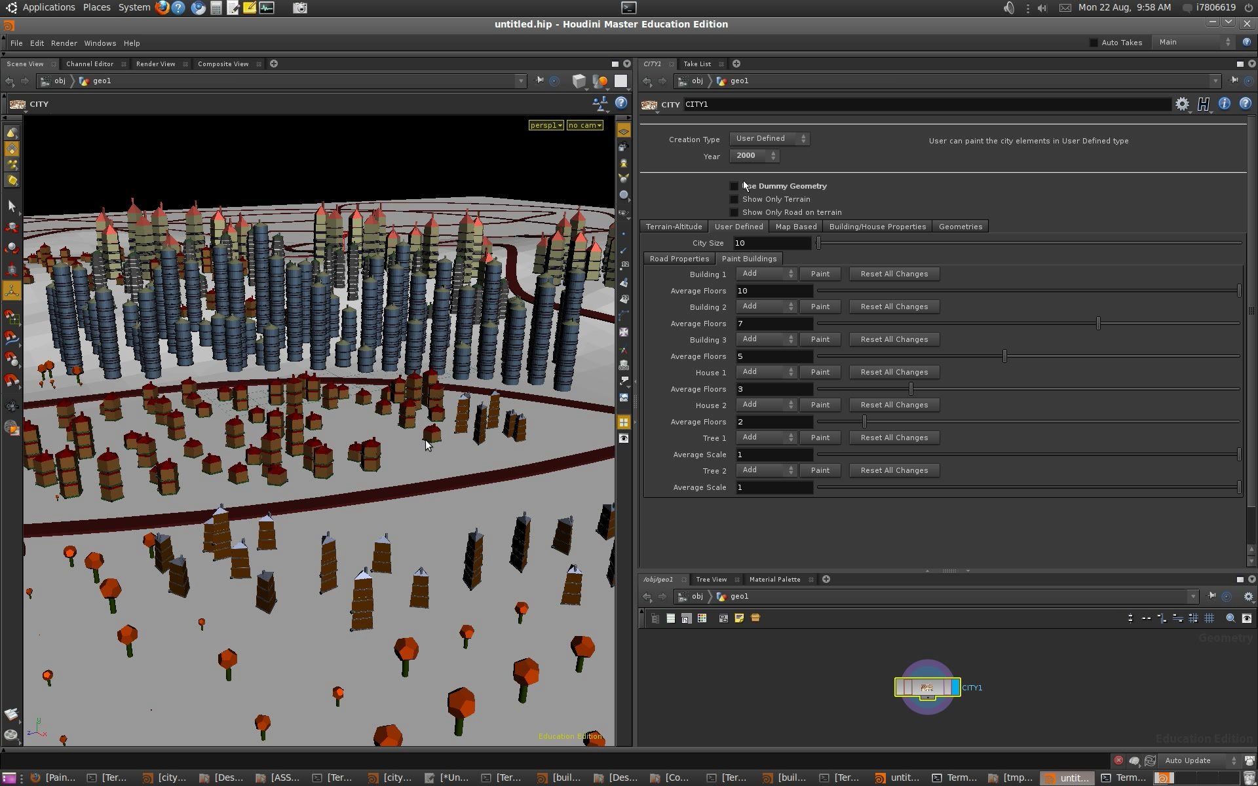1258x786 pixels.
Task: Switch to the Building/House Properties tab
Action: [x=877, y=227]
